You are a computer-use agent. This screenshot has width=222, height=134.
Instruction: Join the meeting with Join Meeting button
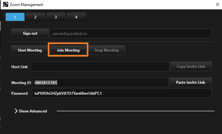pos(68,50)
